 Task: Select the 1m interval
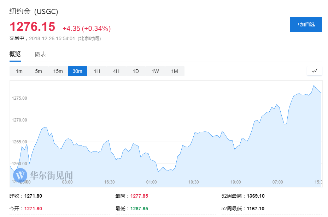click(19, 71)
